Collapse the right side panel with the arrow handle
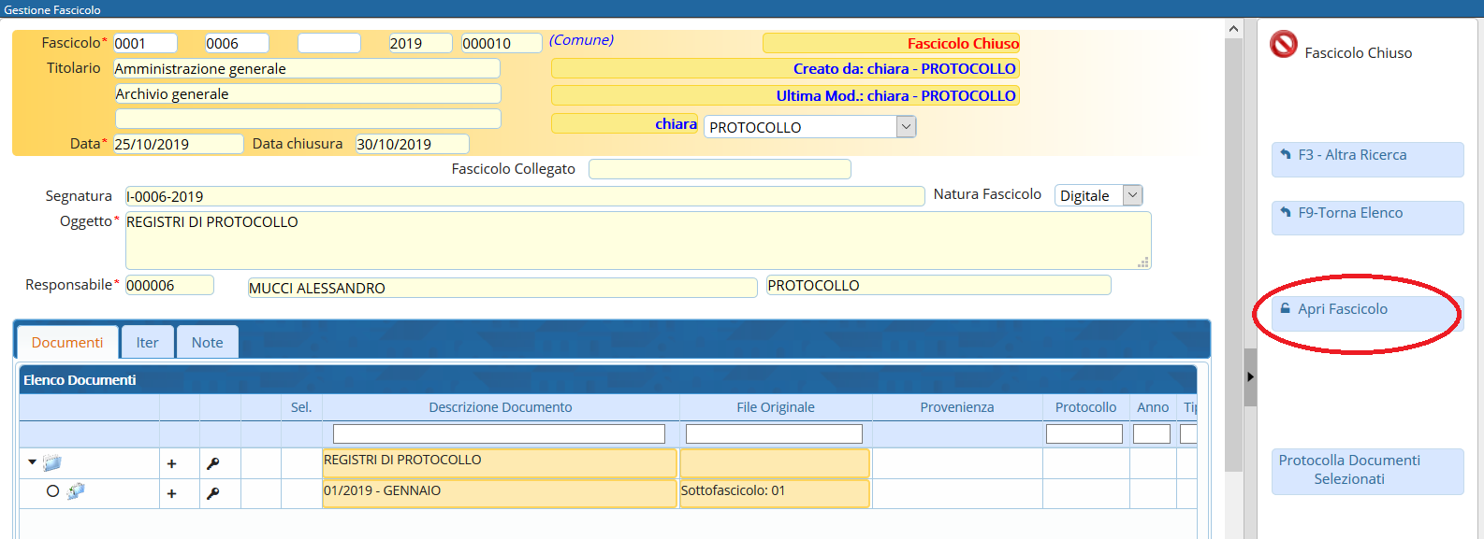Image resolution: width=1484 pixels, height=539 pixels. (1250, 377)
